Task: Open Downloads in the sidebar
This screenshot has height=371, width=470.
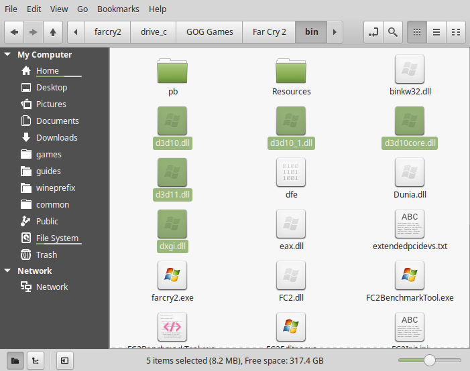Action: coord(56,138)
